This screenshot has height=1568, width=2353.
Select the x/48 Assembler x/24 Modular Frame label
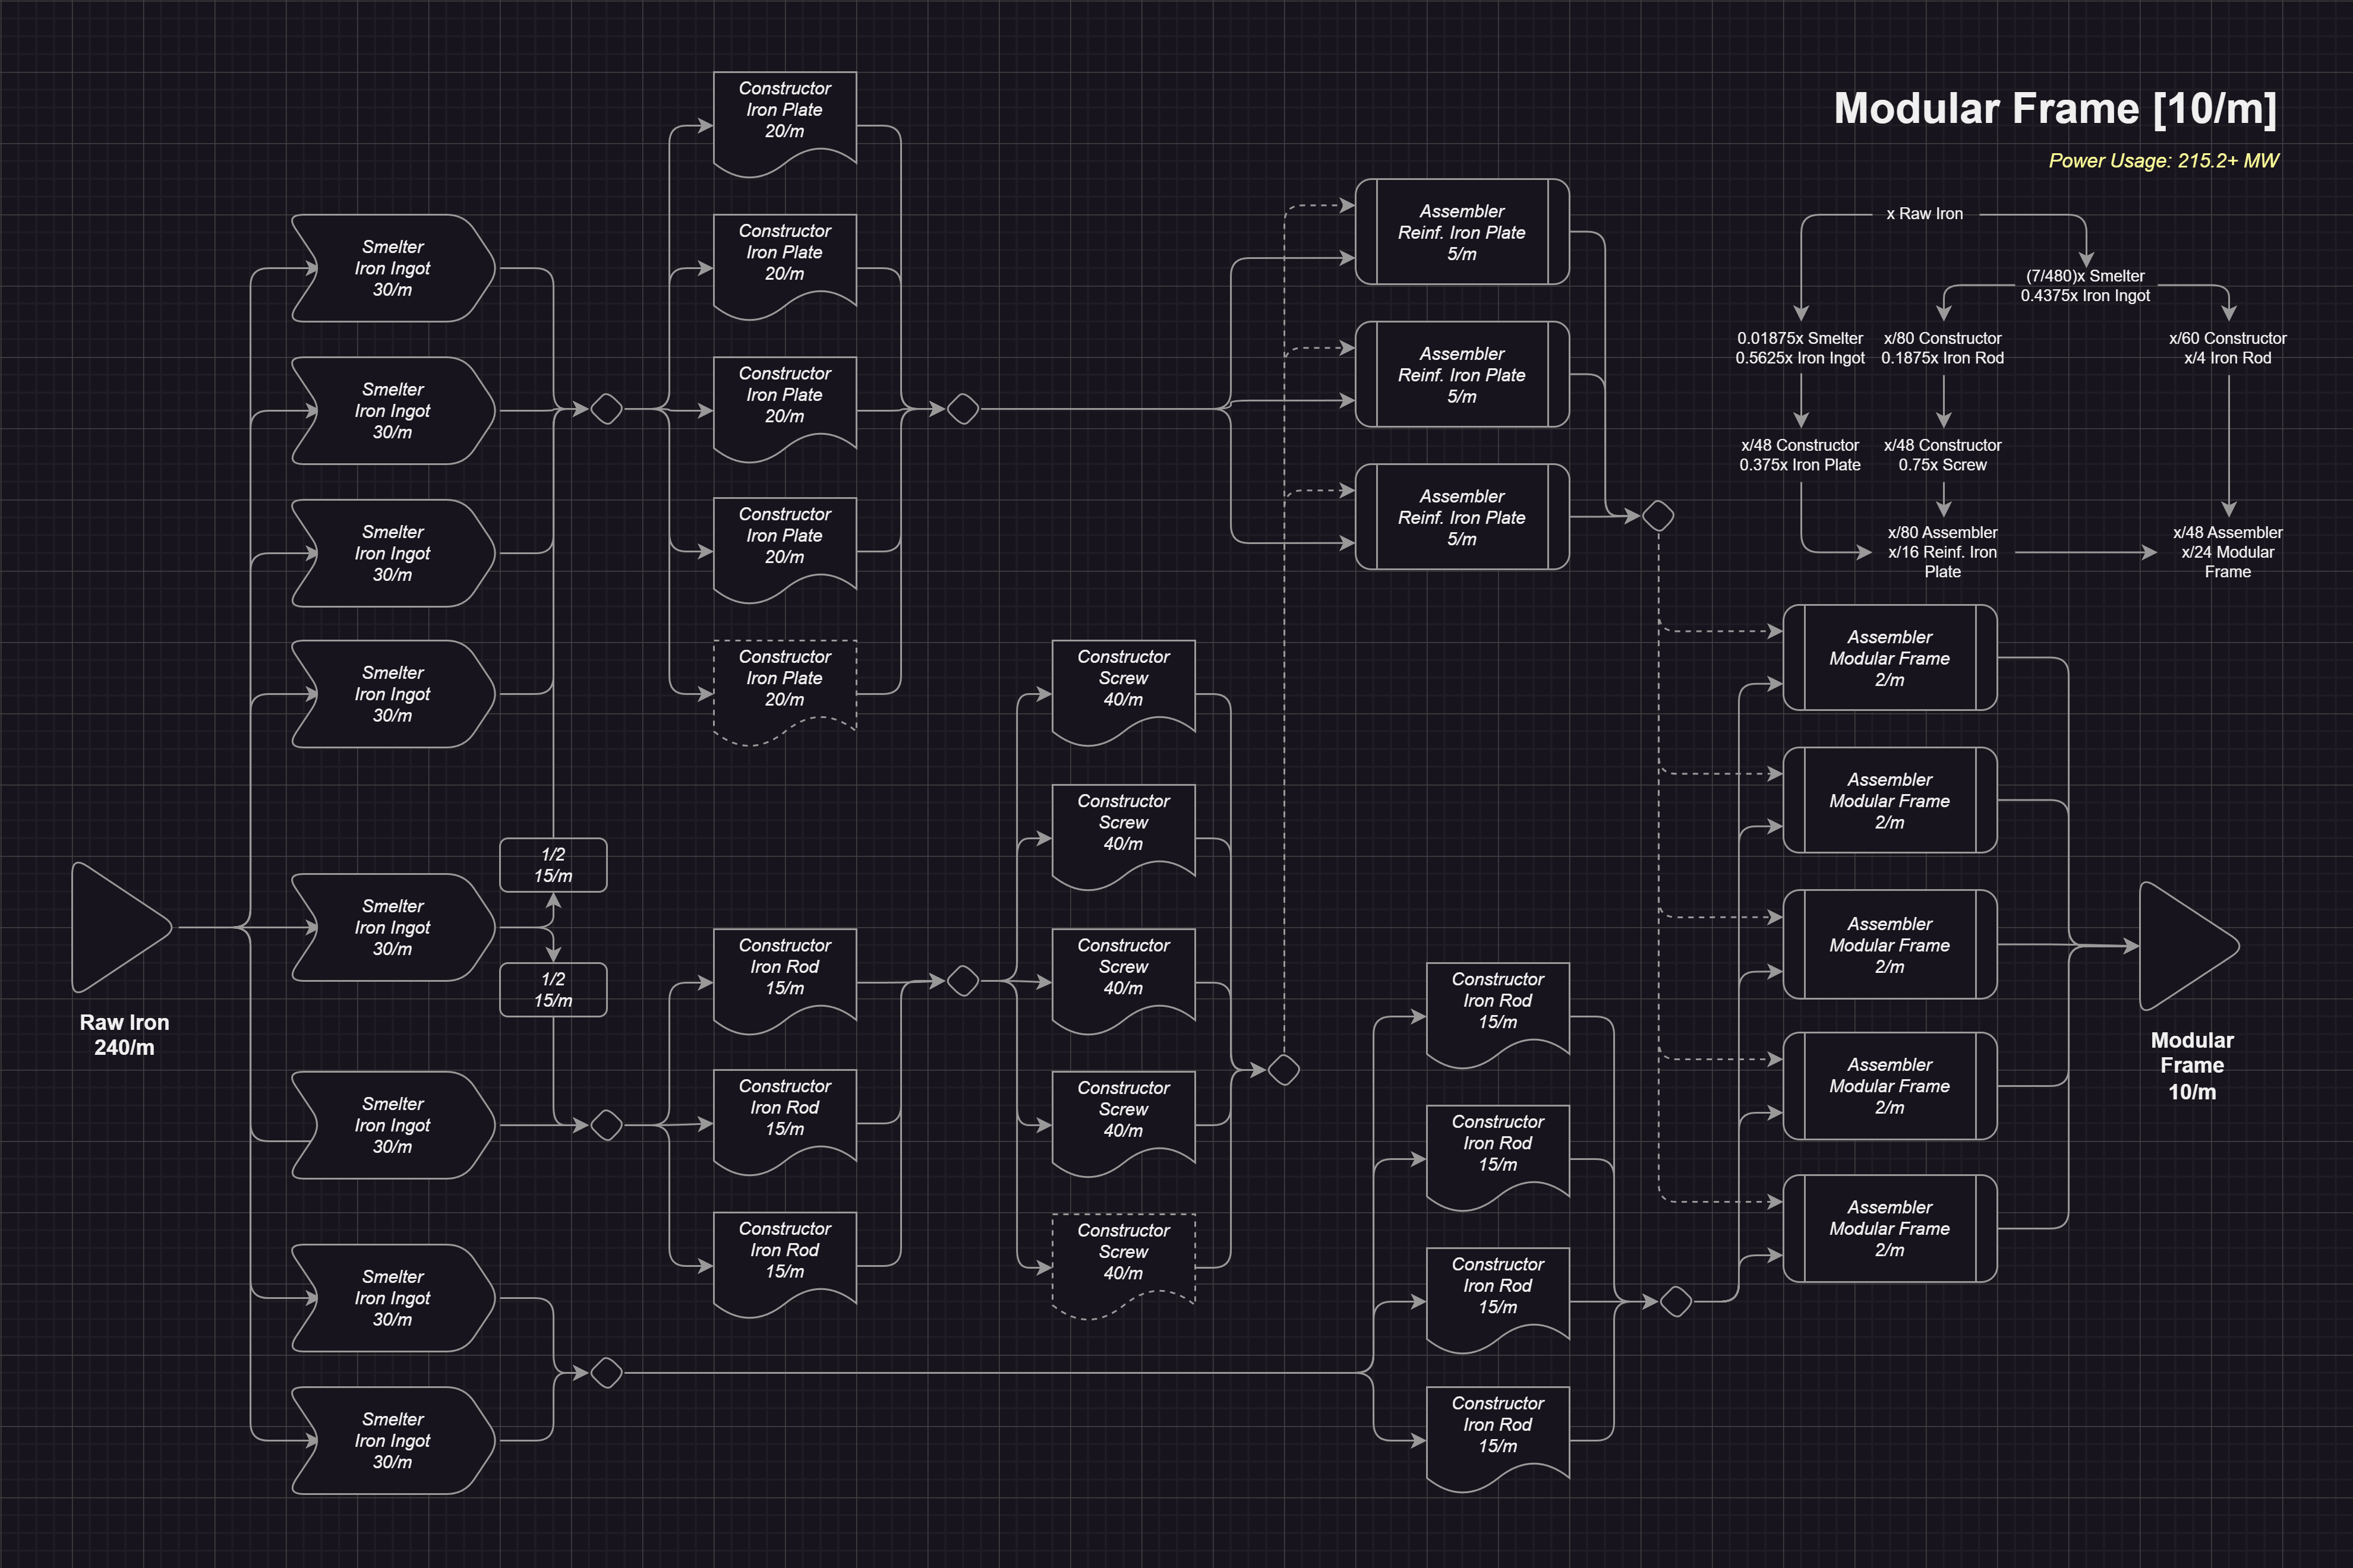click(2227, 552)
